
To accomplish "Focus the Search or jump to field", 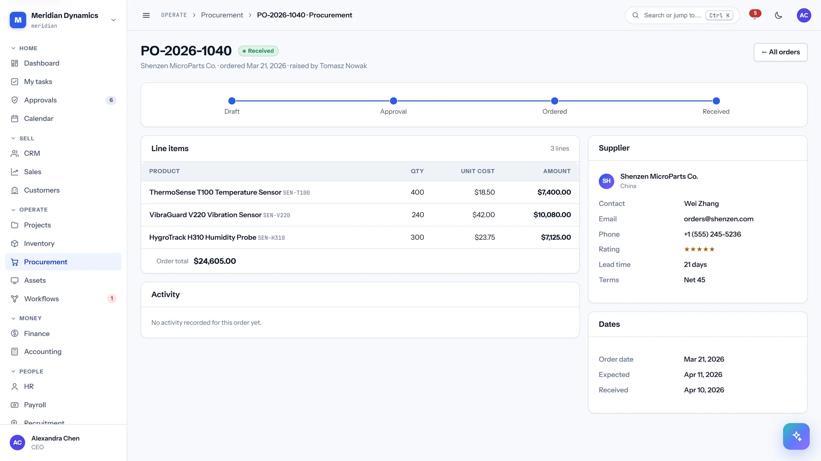I will pyautogui.click(x=682, y=15).
